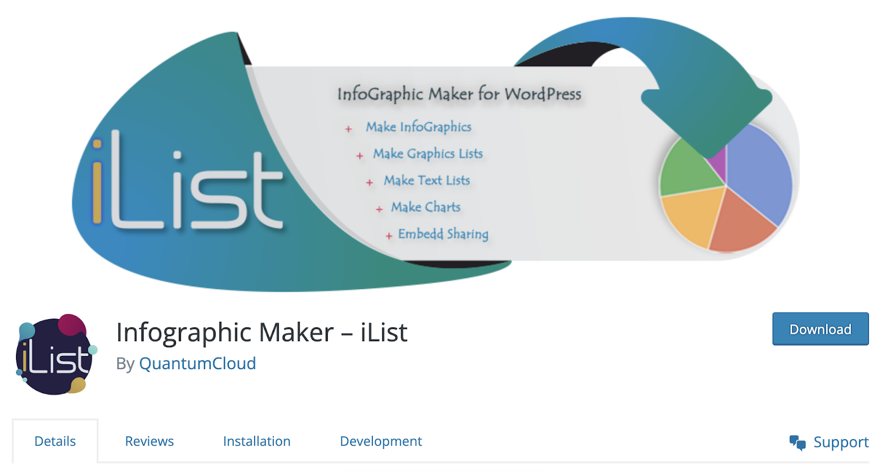Click 'Make Graphics Lists' banner text
Viewport: 880px width, 471px height.
[428, 154]
